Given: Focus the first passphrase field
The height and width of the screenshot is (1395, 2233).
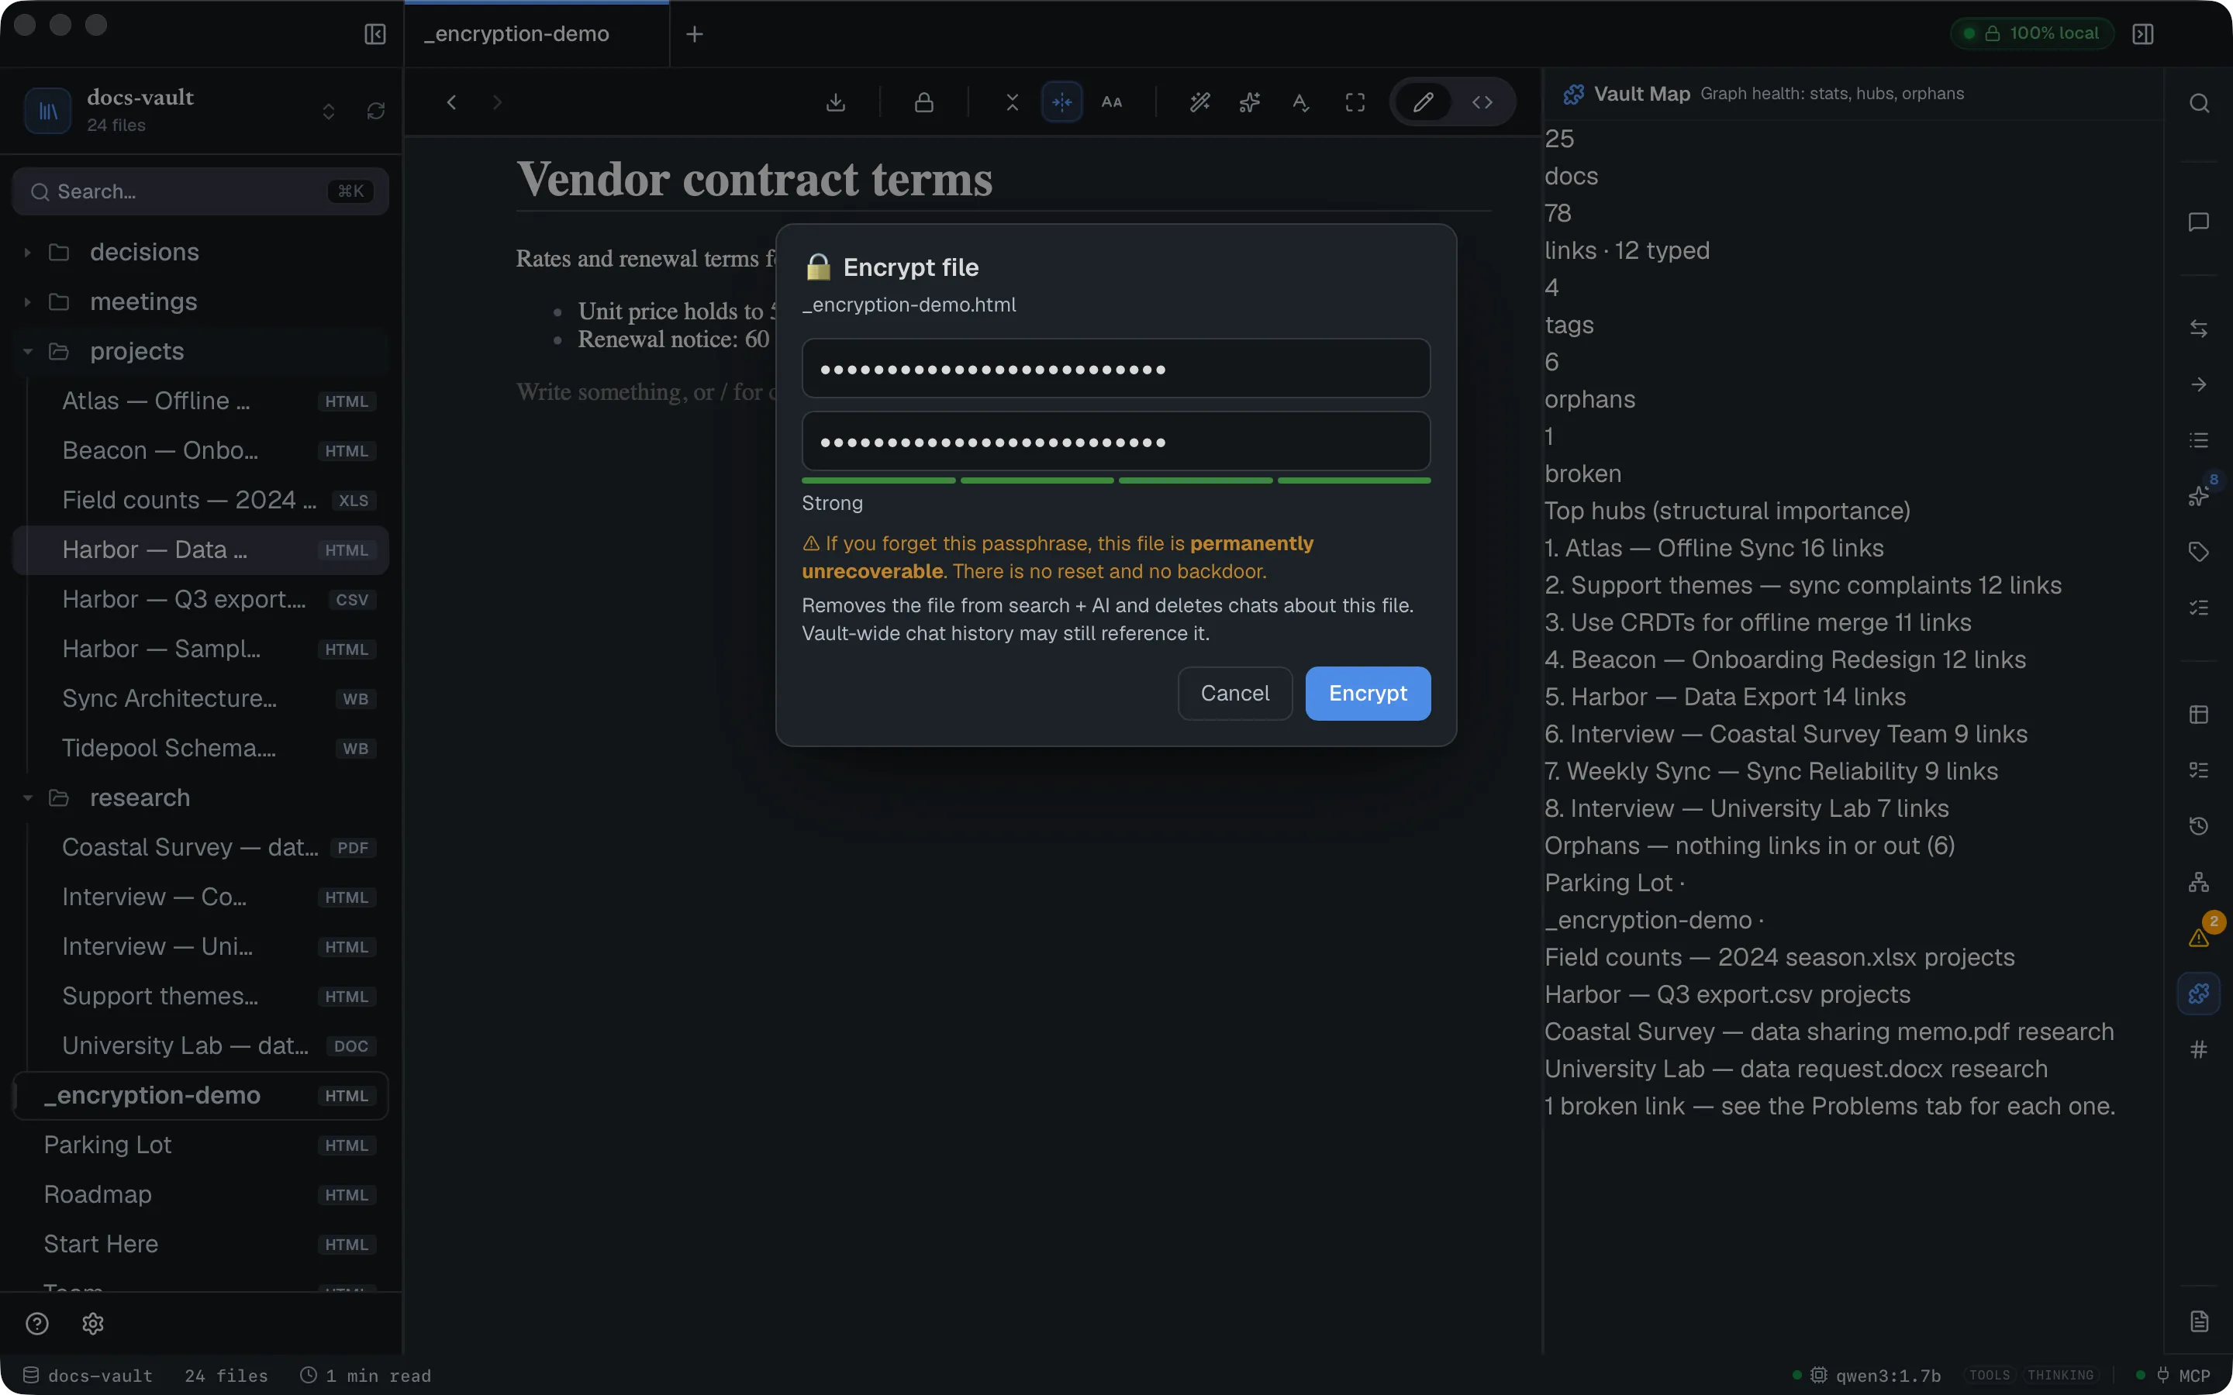Looking at the screenshot, I should point(1116,368).
